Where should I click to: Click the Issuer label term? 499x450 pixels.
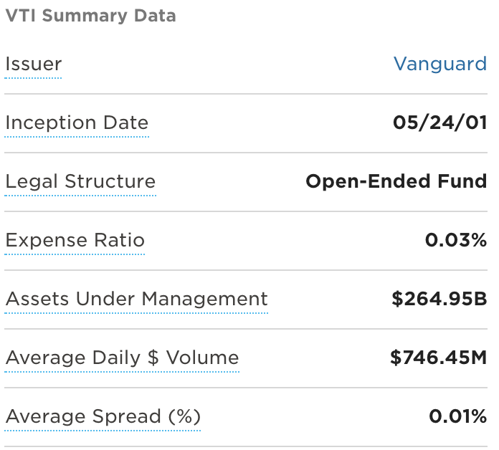coord(34,64)
